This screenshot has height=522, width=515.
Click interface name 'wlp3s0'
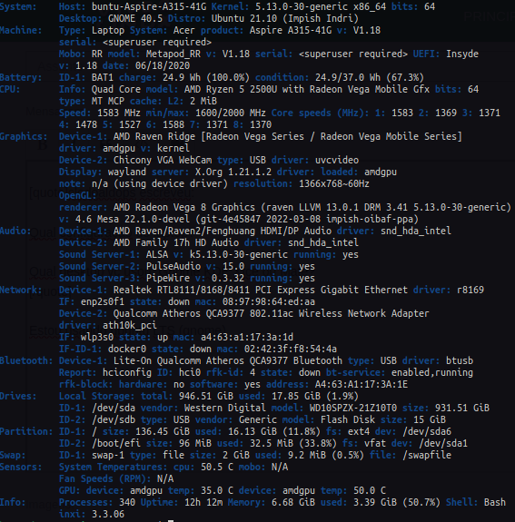point(97,337)
